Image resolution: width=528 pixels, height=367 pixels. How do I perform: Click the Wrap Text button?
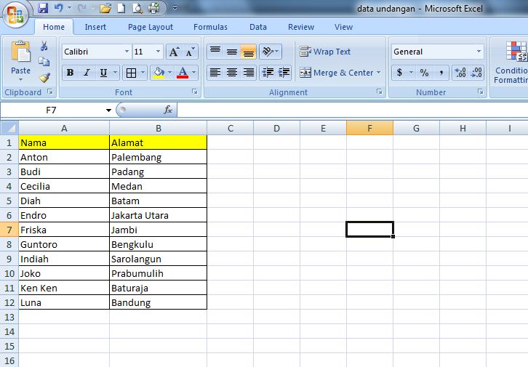click(325, 52)
